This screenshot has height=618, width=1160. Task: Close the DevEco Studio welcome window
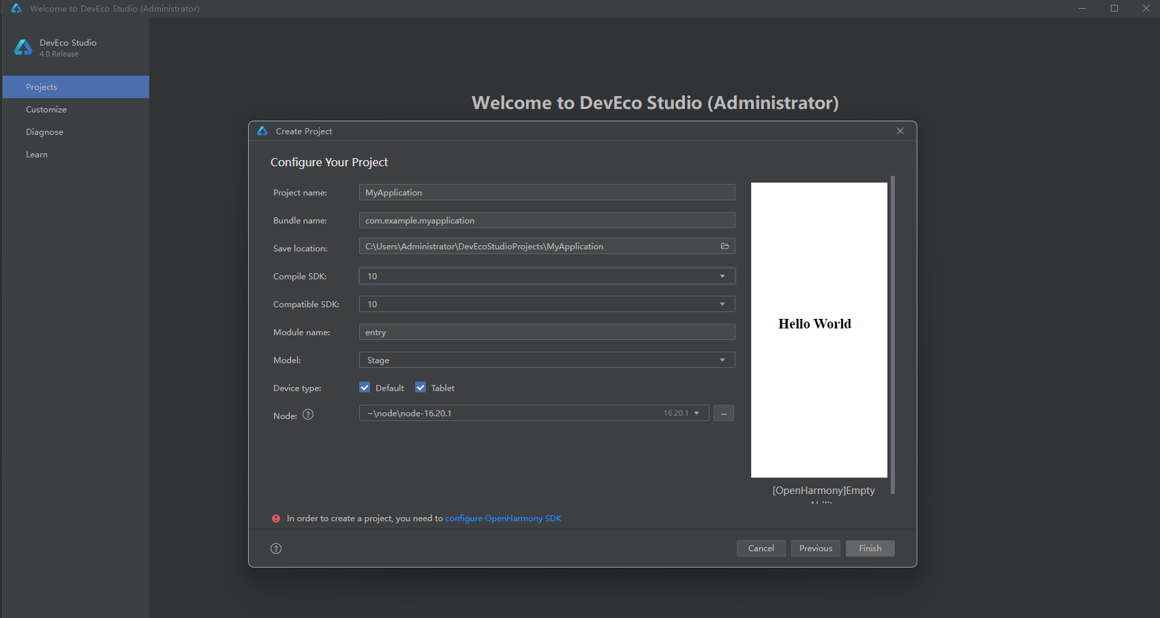coord(1146,9)
